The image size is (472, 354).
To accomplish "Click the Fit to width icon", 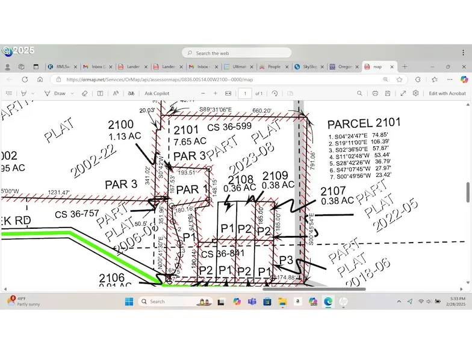I will (228, 93).
